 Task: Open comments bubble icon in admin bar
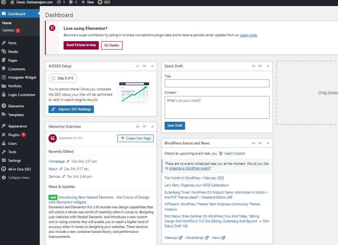71,2
